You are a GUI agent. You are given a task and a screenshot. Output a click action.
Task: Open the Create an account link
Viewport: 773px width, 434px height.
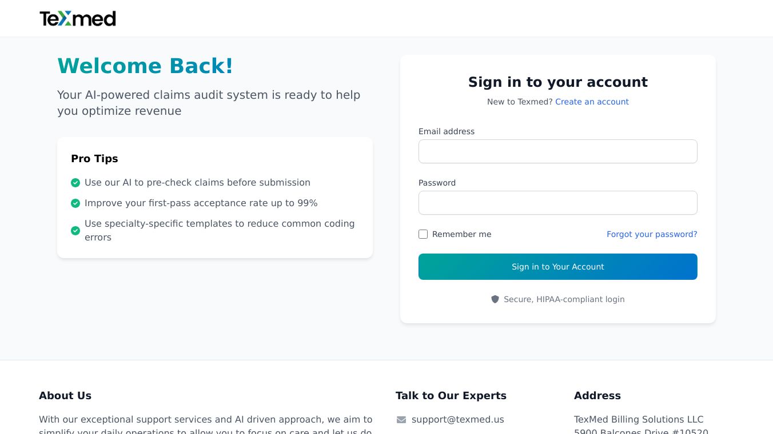coord(592,102)
